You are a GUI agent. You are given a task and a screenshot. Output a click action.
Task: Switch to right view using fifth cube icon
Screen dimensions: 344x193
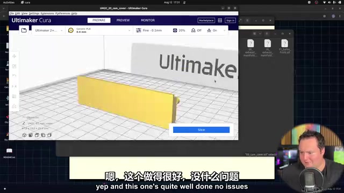click(x=49, y=135)
